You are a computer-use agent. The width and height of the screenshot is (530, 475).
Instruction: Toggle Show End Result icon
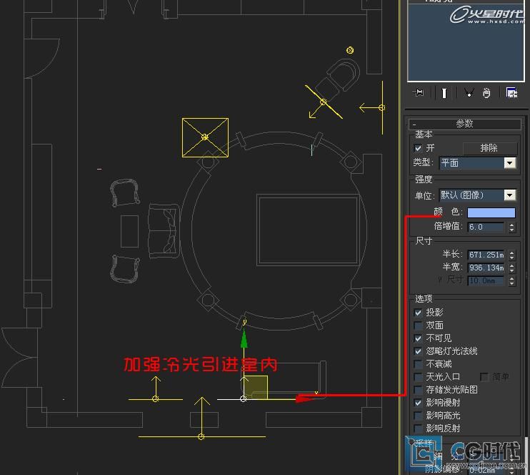pyautogui.click(x=444, y=93)
